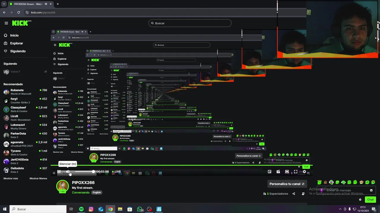
Task: Click the large English language tag below the player
Action: [x=97, y=193]
